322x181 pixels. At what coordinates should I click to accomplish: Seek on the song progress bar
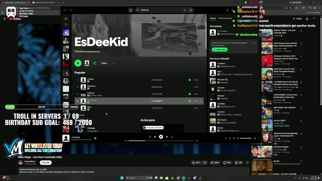coord(161,141)
